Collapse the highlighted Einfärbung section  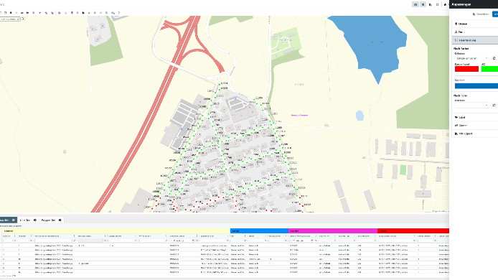coord(475,40)
